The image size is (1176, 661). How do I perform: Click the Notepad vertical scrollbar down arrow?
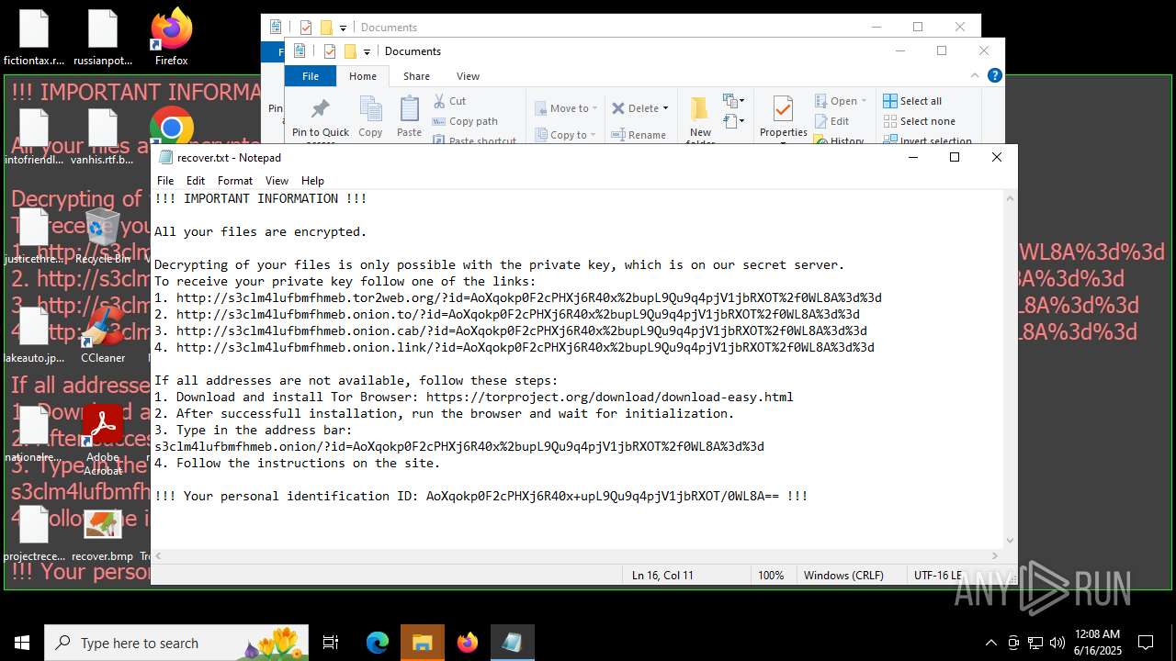(x=1011, y=541)
